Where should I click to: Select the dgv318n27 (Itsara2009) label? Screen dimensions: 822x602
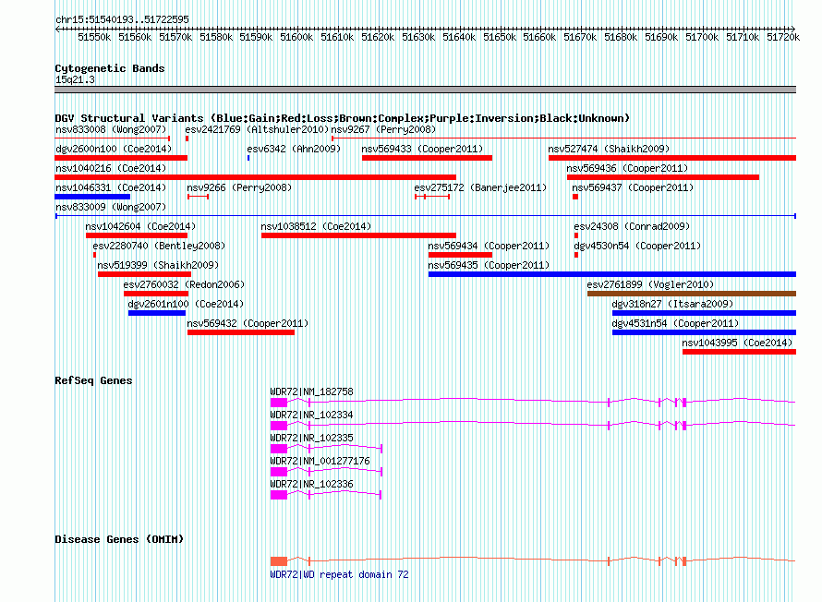(672, 304)
